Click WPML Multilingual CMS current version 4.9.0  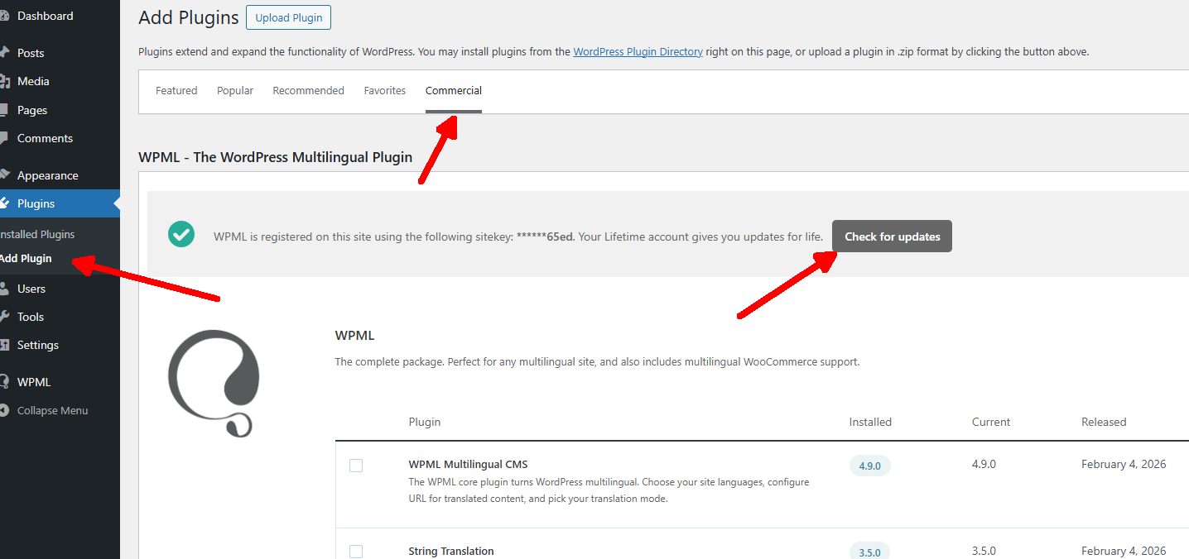pos(984,465)
